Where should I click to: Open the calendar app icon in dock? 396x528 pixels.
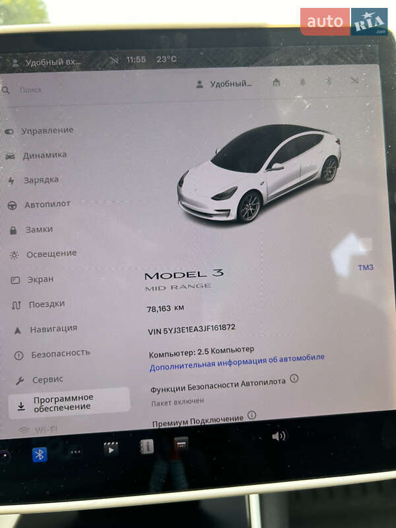(x=181, y=444)
